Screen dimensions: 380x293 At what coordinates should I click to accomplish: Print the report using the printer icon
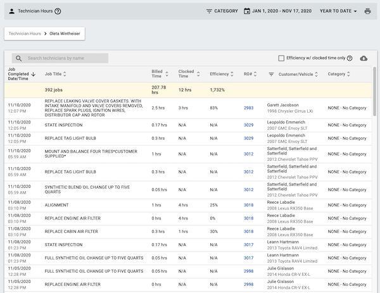point(367,11)
